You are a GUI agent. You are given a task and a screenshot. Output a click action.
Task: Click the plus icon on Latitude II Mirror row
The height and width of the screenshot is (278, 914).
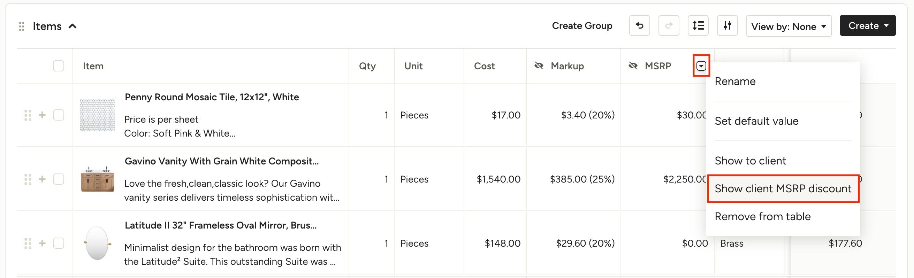click(42, 243)
